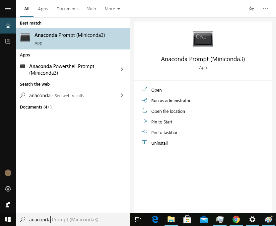Open the Paint palette icon on taskbar

tap(268, 219)
